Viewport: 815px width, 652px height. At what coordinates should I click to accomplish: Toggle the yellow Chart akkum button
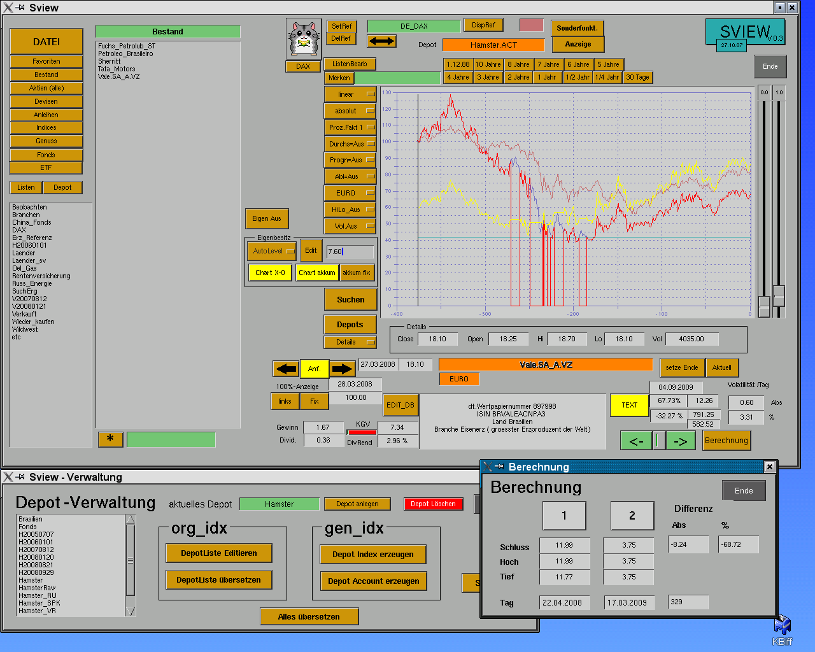(316, 273)
